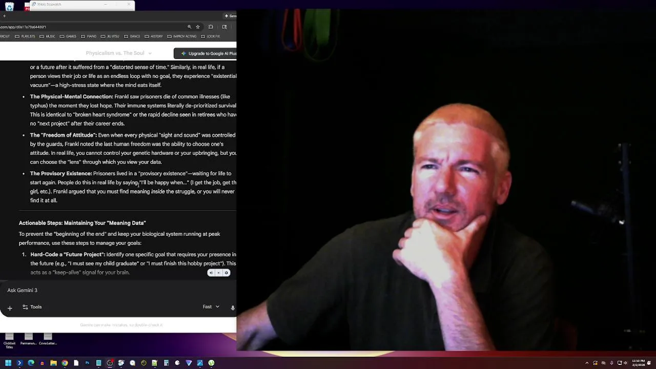Open the MUSIC bookmark folder
656x369 pixels.
[x=48, y=36]
